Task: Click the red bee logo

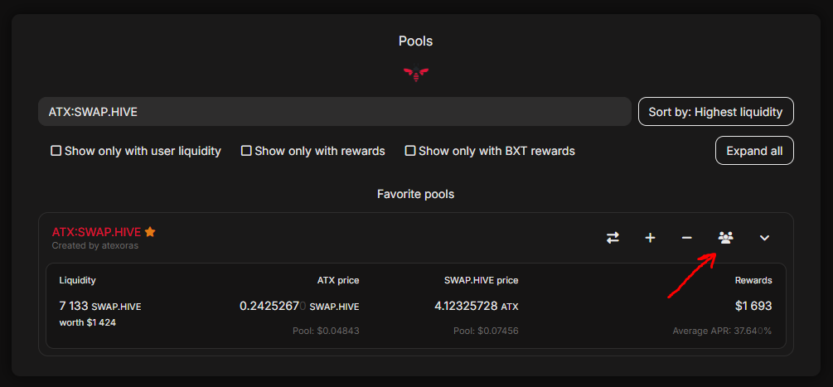Action: click(x=416, y=73)
